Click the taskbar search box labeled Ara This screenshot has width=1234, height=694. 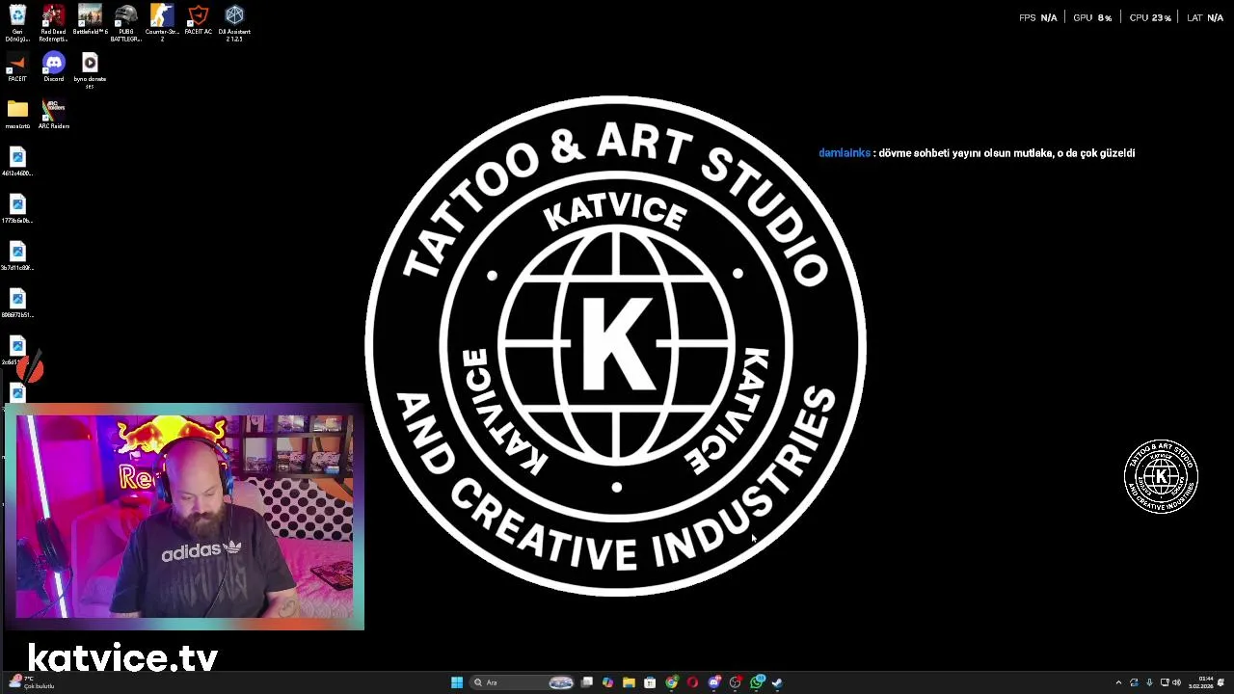[522, 682]
